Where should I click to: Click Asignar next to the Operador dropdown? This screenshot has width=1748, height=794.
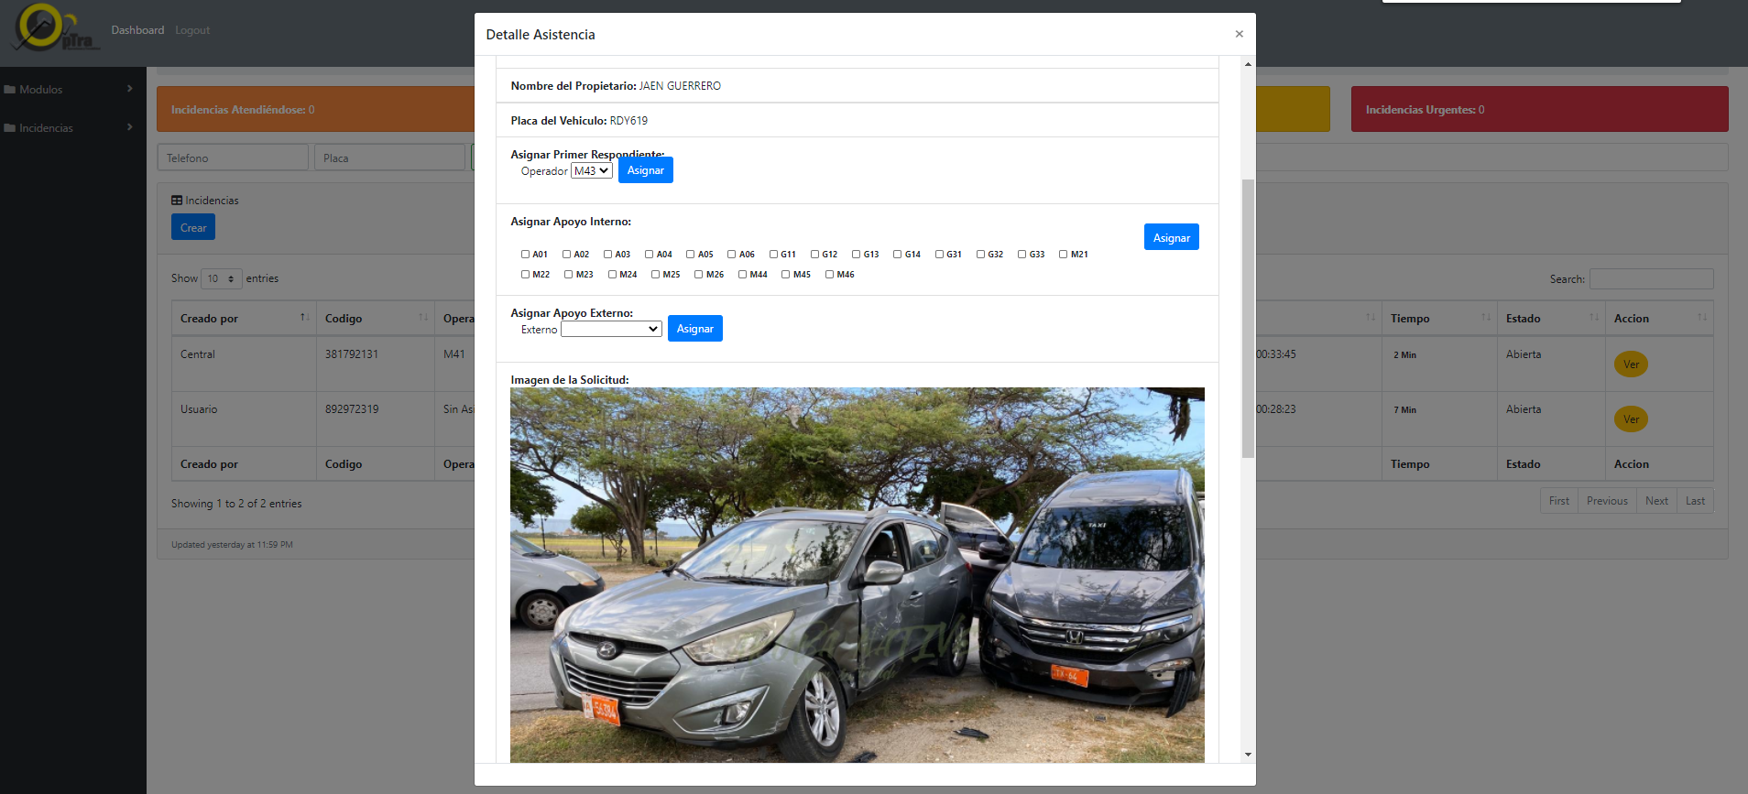pyautogui.click(x=646, y=170)
